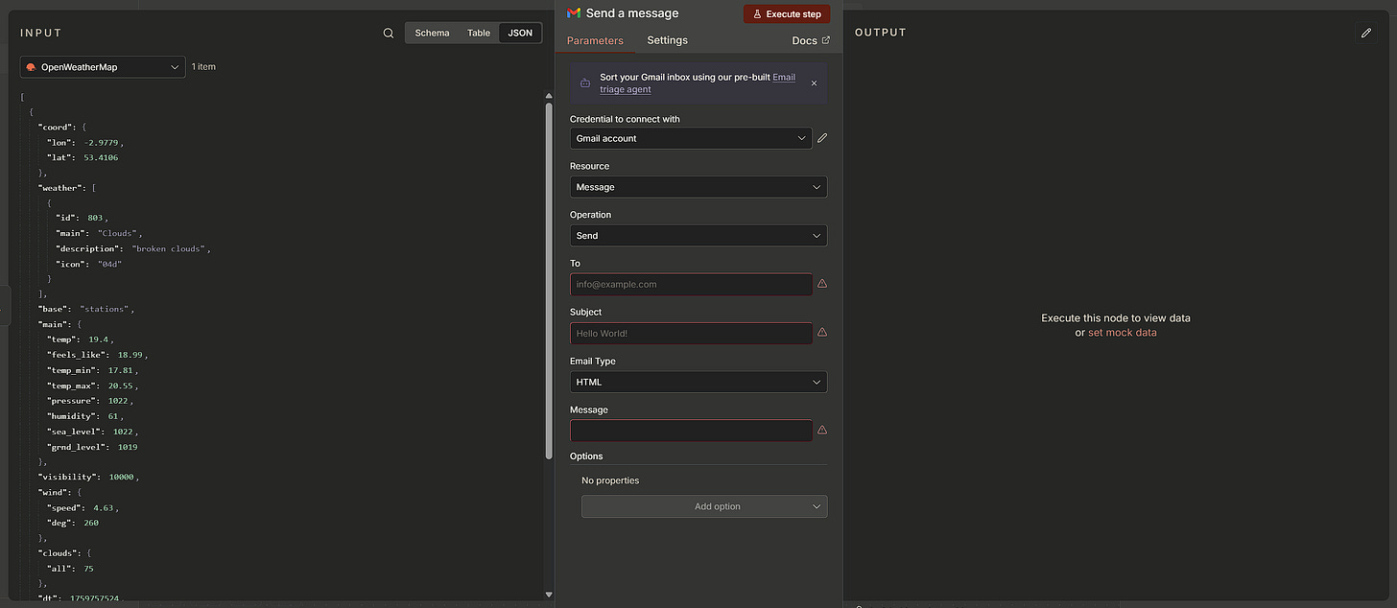Open the OpenWeatherMap input node dropdown
The height and width of the screenshot is (608, 1397).
[103, 67]
